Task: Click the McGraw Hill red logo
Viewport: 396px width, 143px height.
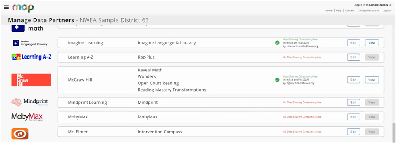Action: click(31, 80)
